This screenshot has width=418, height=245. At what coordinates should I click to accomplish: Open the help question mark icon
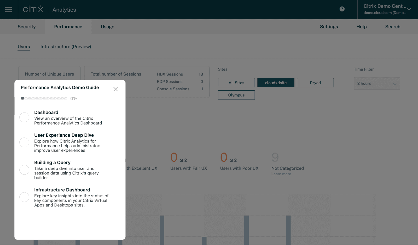[342, 9]
